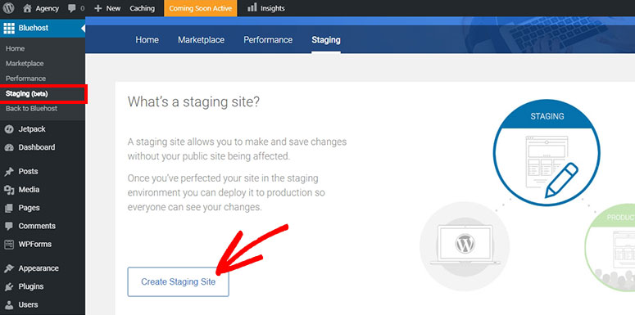Click the 'What's a staging site?' heading
635x315 pixels.
click(193, 102)
